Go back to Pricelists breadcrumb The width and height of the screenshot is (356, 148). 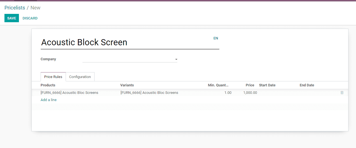15,8
